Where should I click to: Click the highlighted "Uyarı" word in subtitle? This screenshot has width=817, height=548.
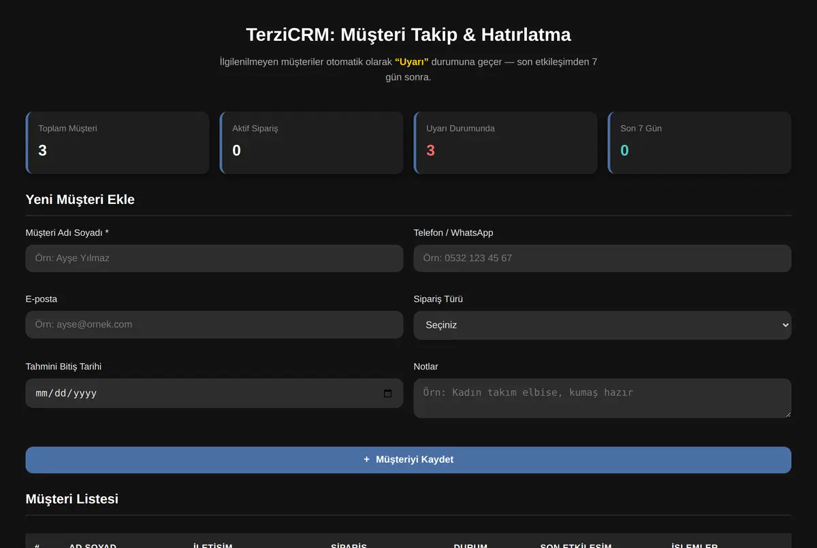point(412,62)
